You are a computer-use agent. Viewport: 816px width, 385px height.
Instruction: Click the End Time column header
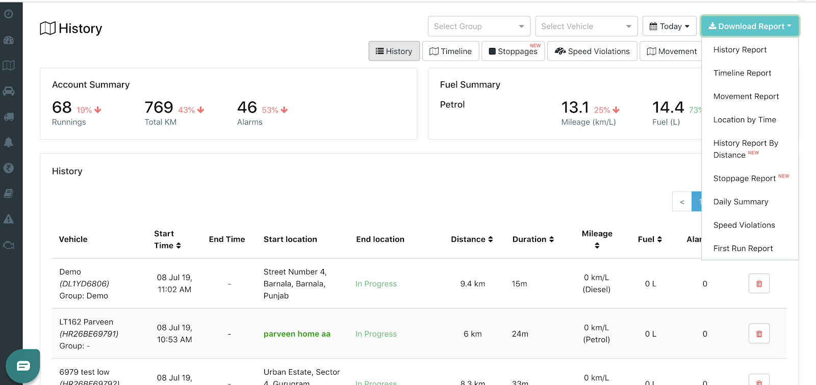click(x=227, y=239)
